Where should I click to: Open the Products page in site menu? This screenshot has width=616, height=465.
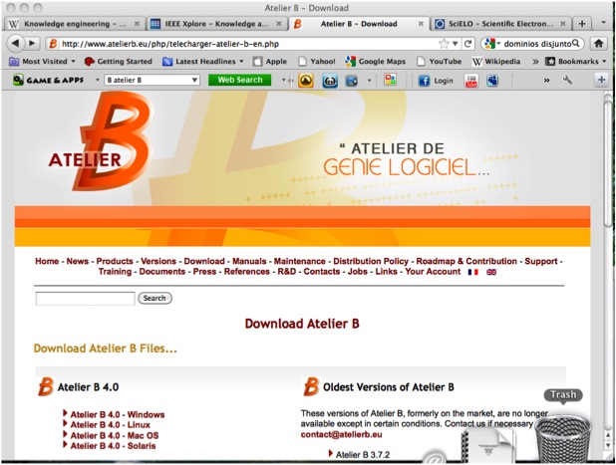(115, 261)
